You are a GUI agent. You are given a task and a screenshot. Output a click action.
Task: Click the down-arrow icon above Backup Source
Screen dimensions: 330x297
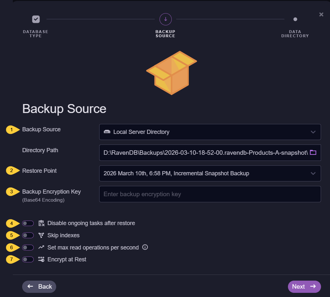pyautogui.click(x=165, y=19)
